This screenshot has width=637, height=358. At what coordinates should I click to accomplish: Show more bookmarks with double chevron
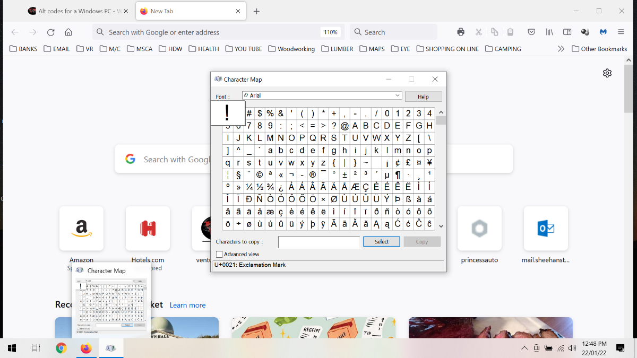click(561, 49)
